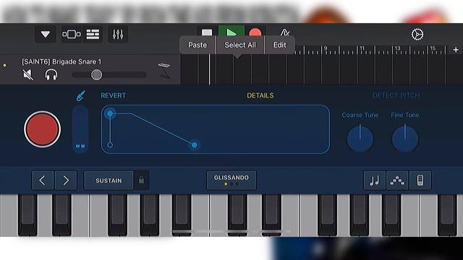The height and width of the screenshot is (260, 463).
Task: Select the Brigade Snare 1 track name
Action: click(61, 61)
